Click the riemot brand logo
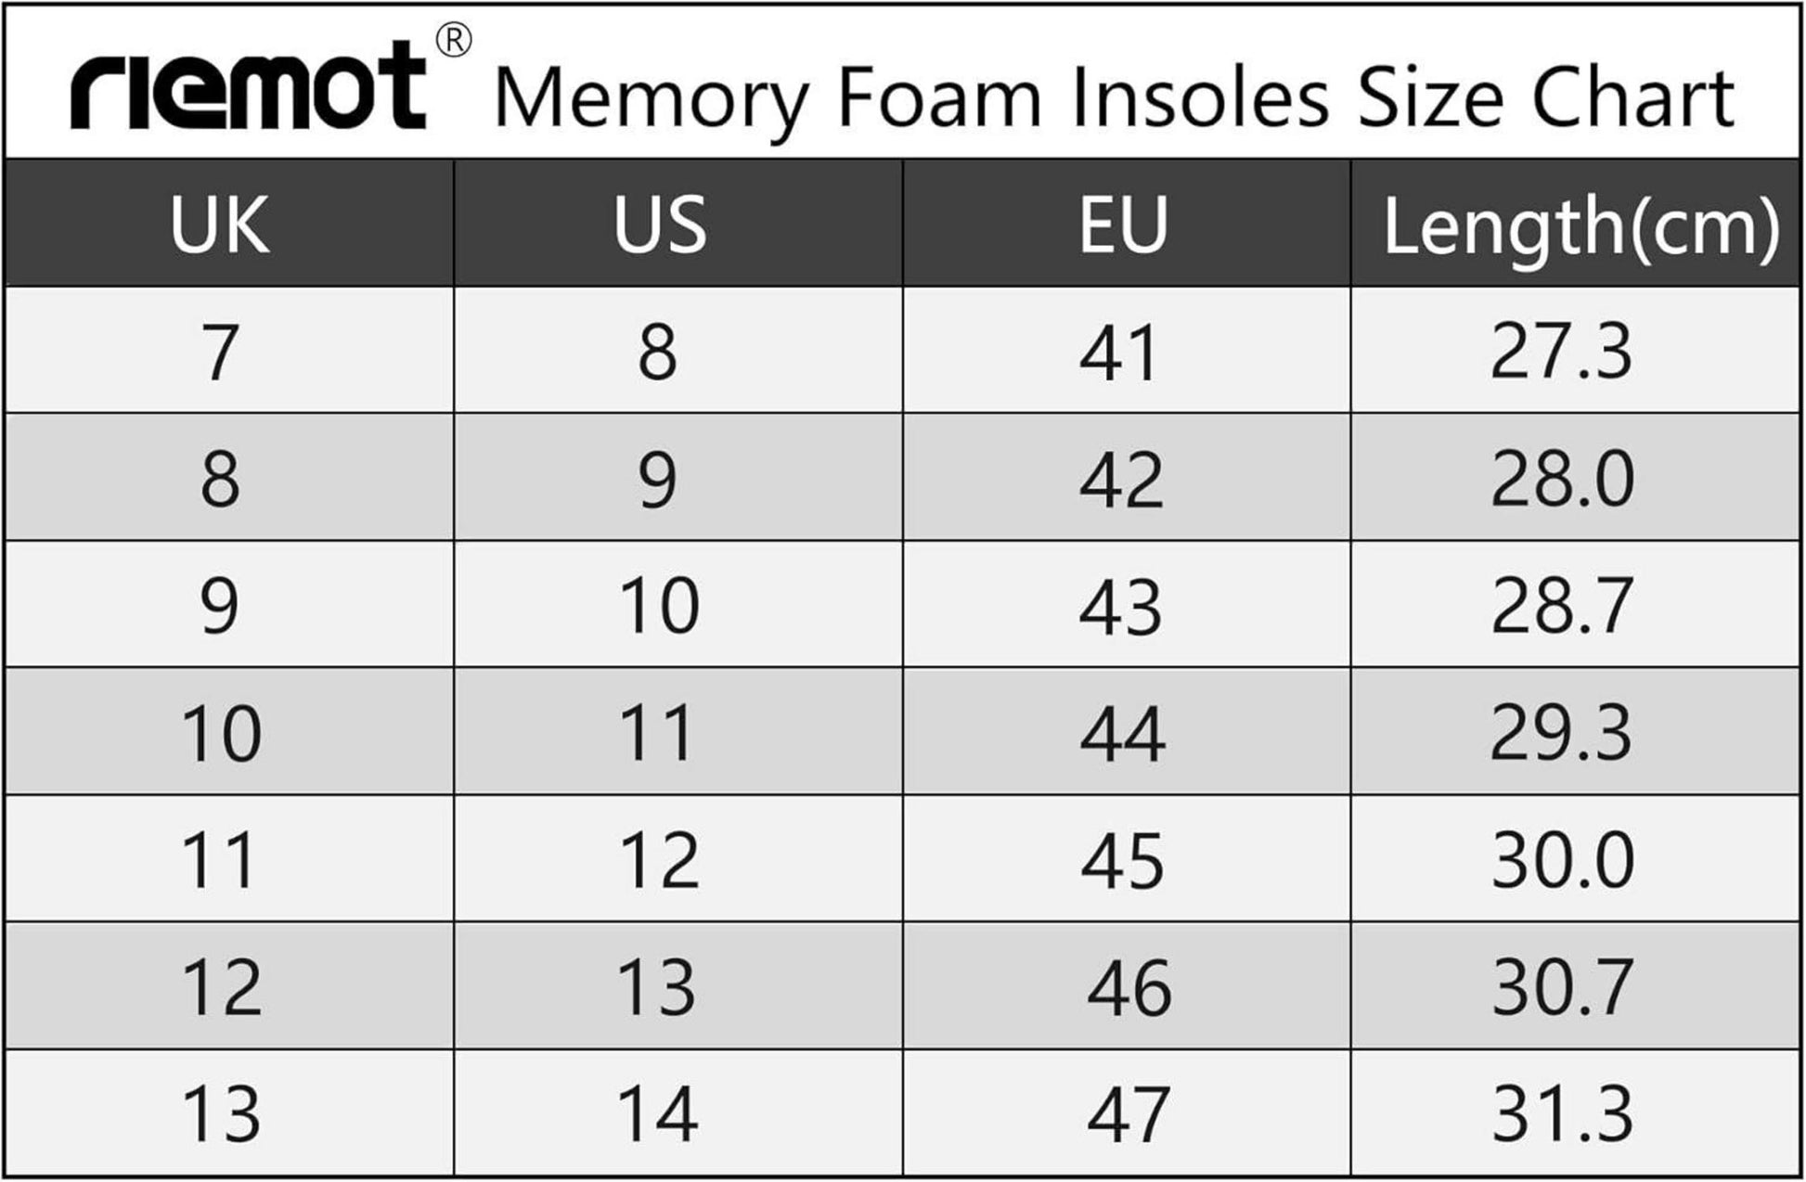Image resolution: width=1806 pixels, height=1182 pixels. tap(248, 88)
